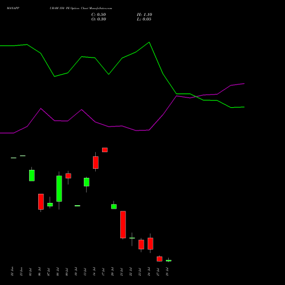The height and width of the screenshot is (285, 285).
Task: Click the red candle for 09 Jul
Action: click(68, 176)
